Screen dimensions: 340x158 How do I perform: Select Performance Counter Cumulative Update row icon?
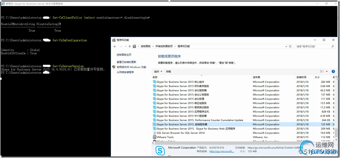pyautogui.click(x=154, y=120)
